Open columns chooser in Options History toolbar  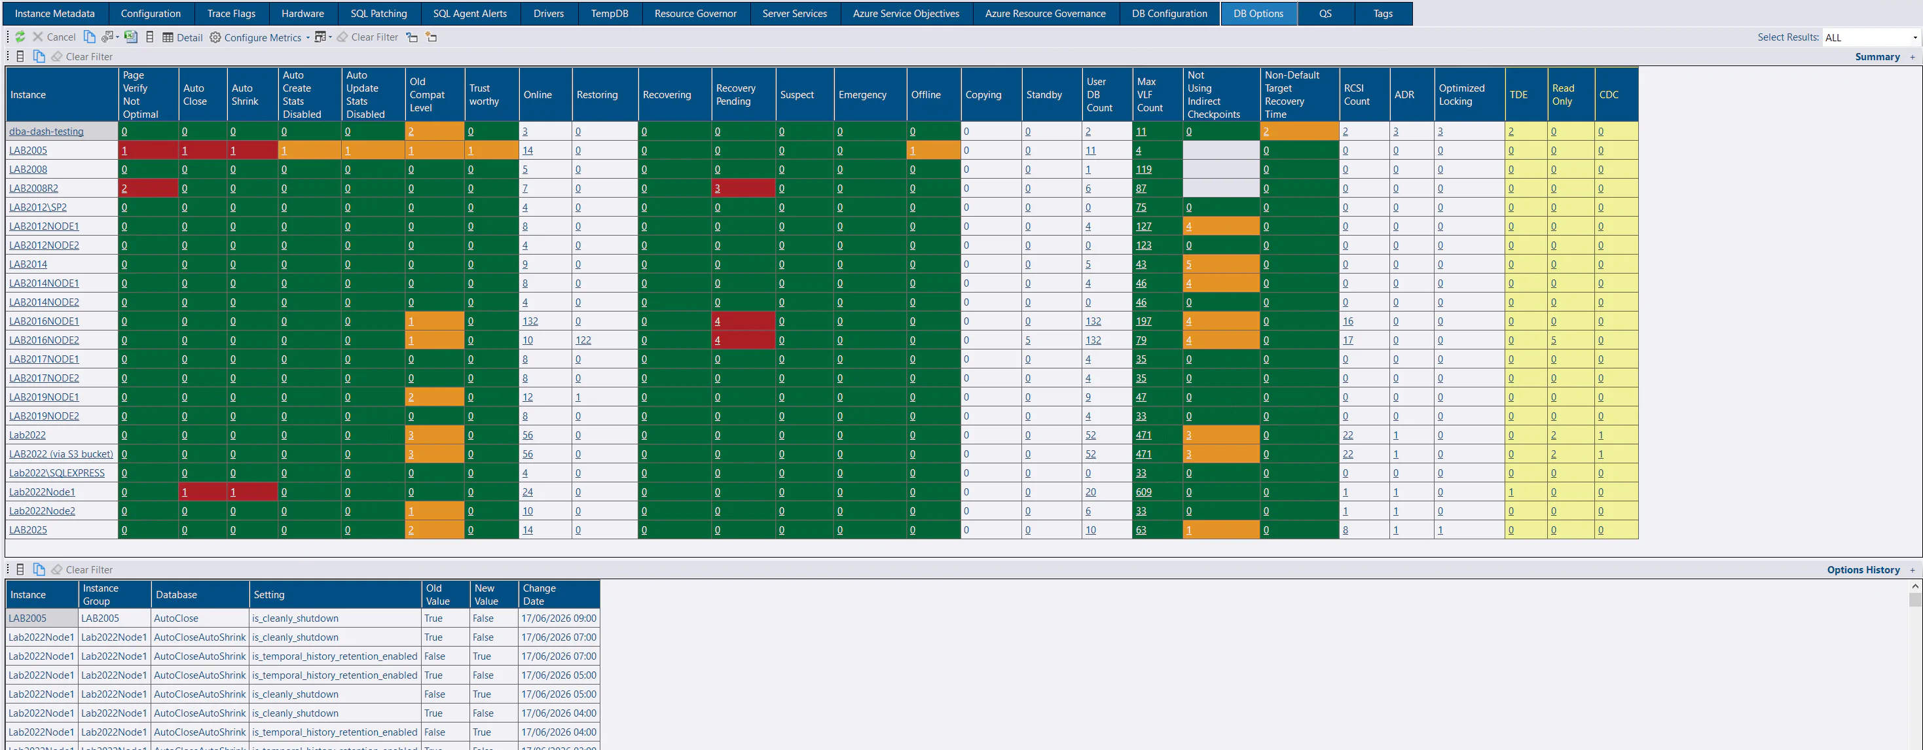tap(20, 569)
